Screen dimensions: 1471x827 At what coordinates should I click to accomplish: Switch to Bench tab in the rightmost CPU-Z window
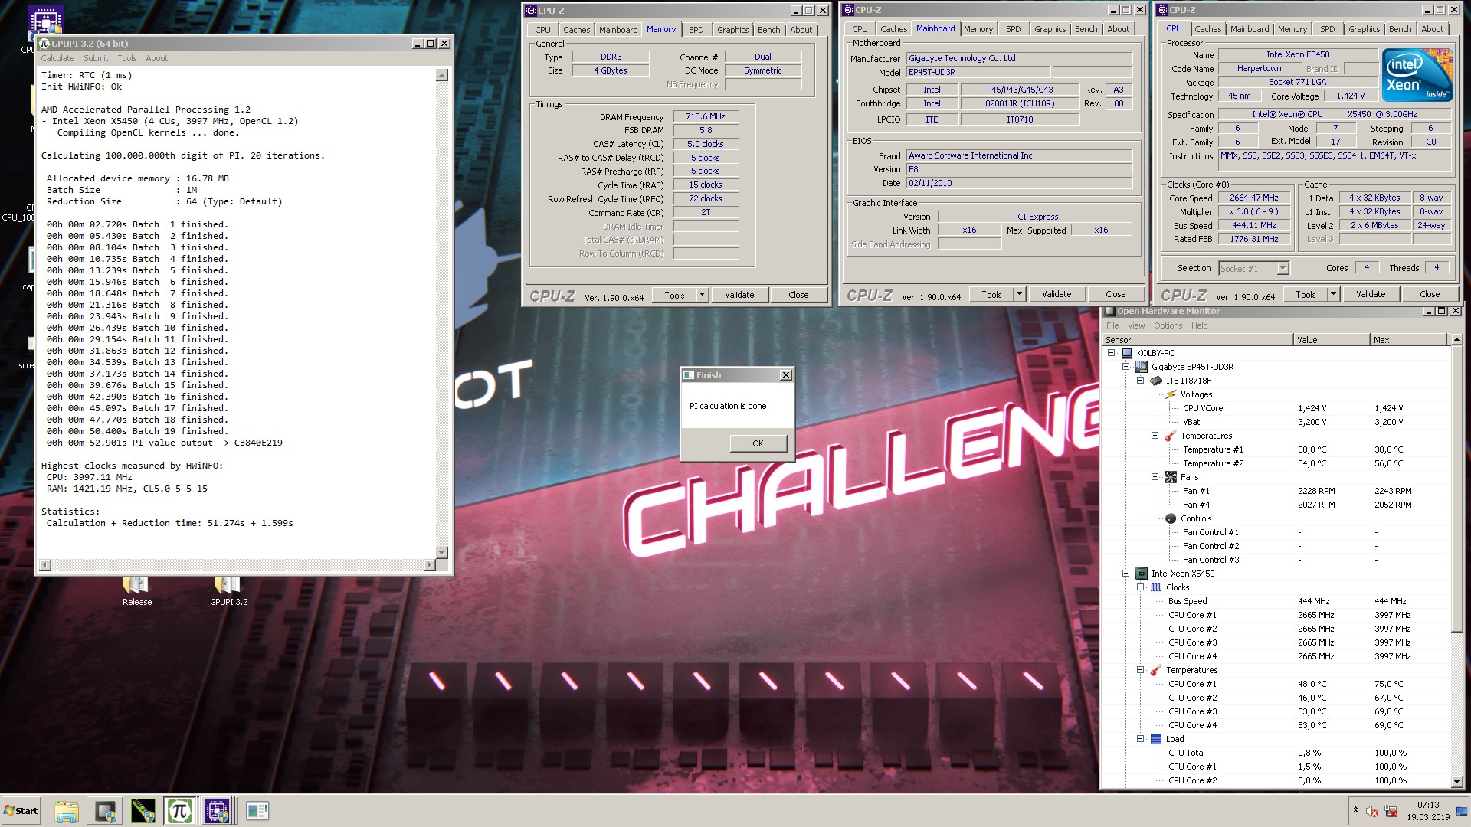(1400, 29)
